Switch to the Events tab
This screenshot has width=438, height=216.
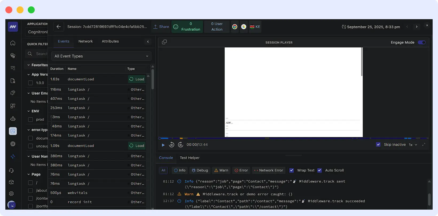click(x=64, y=41)
